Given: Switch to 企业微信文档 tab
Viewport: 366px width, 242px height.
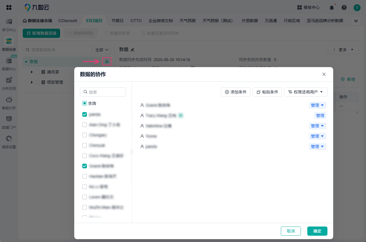Looking at the screenshot, I should 161,21.
